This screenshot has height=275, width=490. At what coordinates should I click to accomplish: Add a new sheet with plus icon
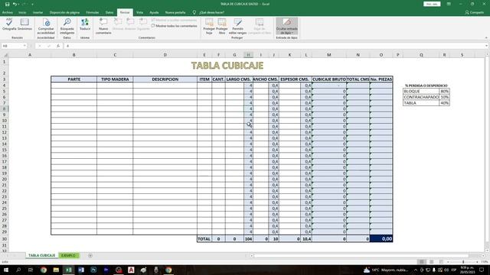pos(90,256)
